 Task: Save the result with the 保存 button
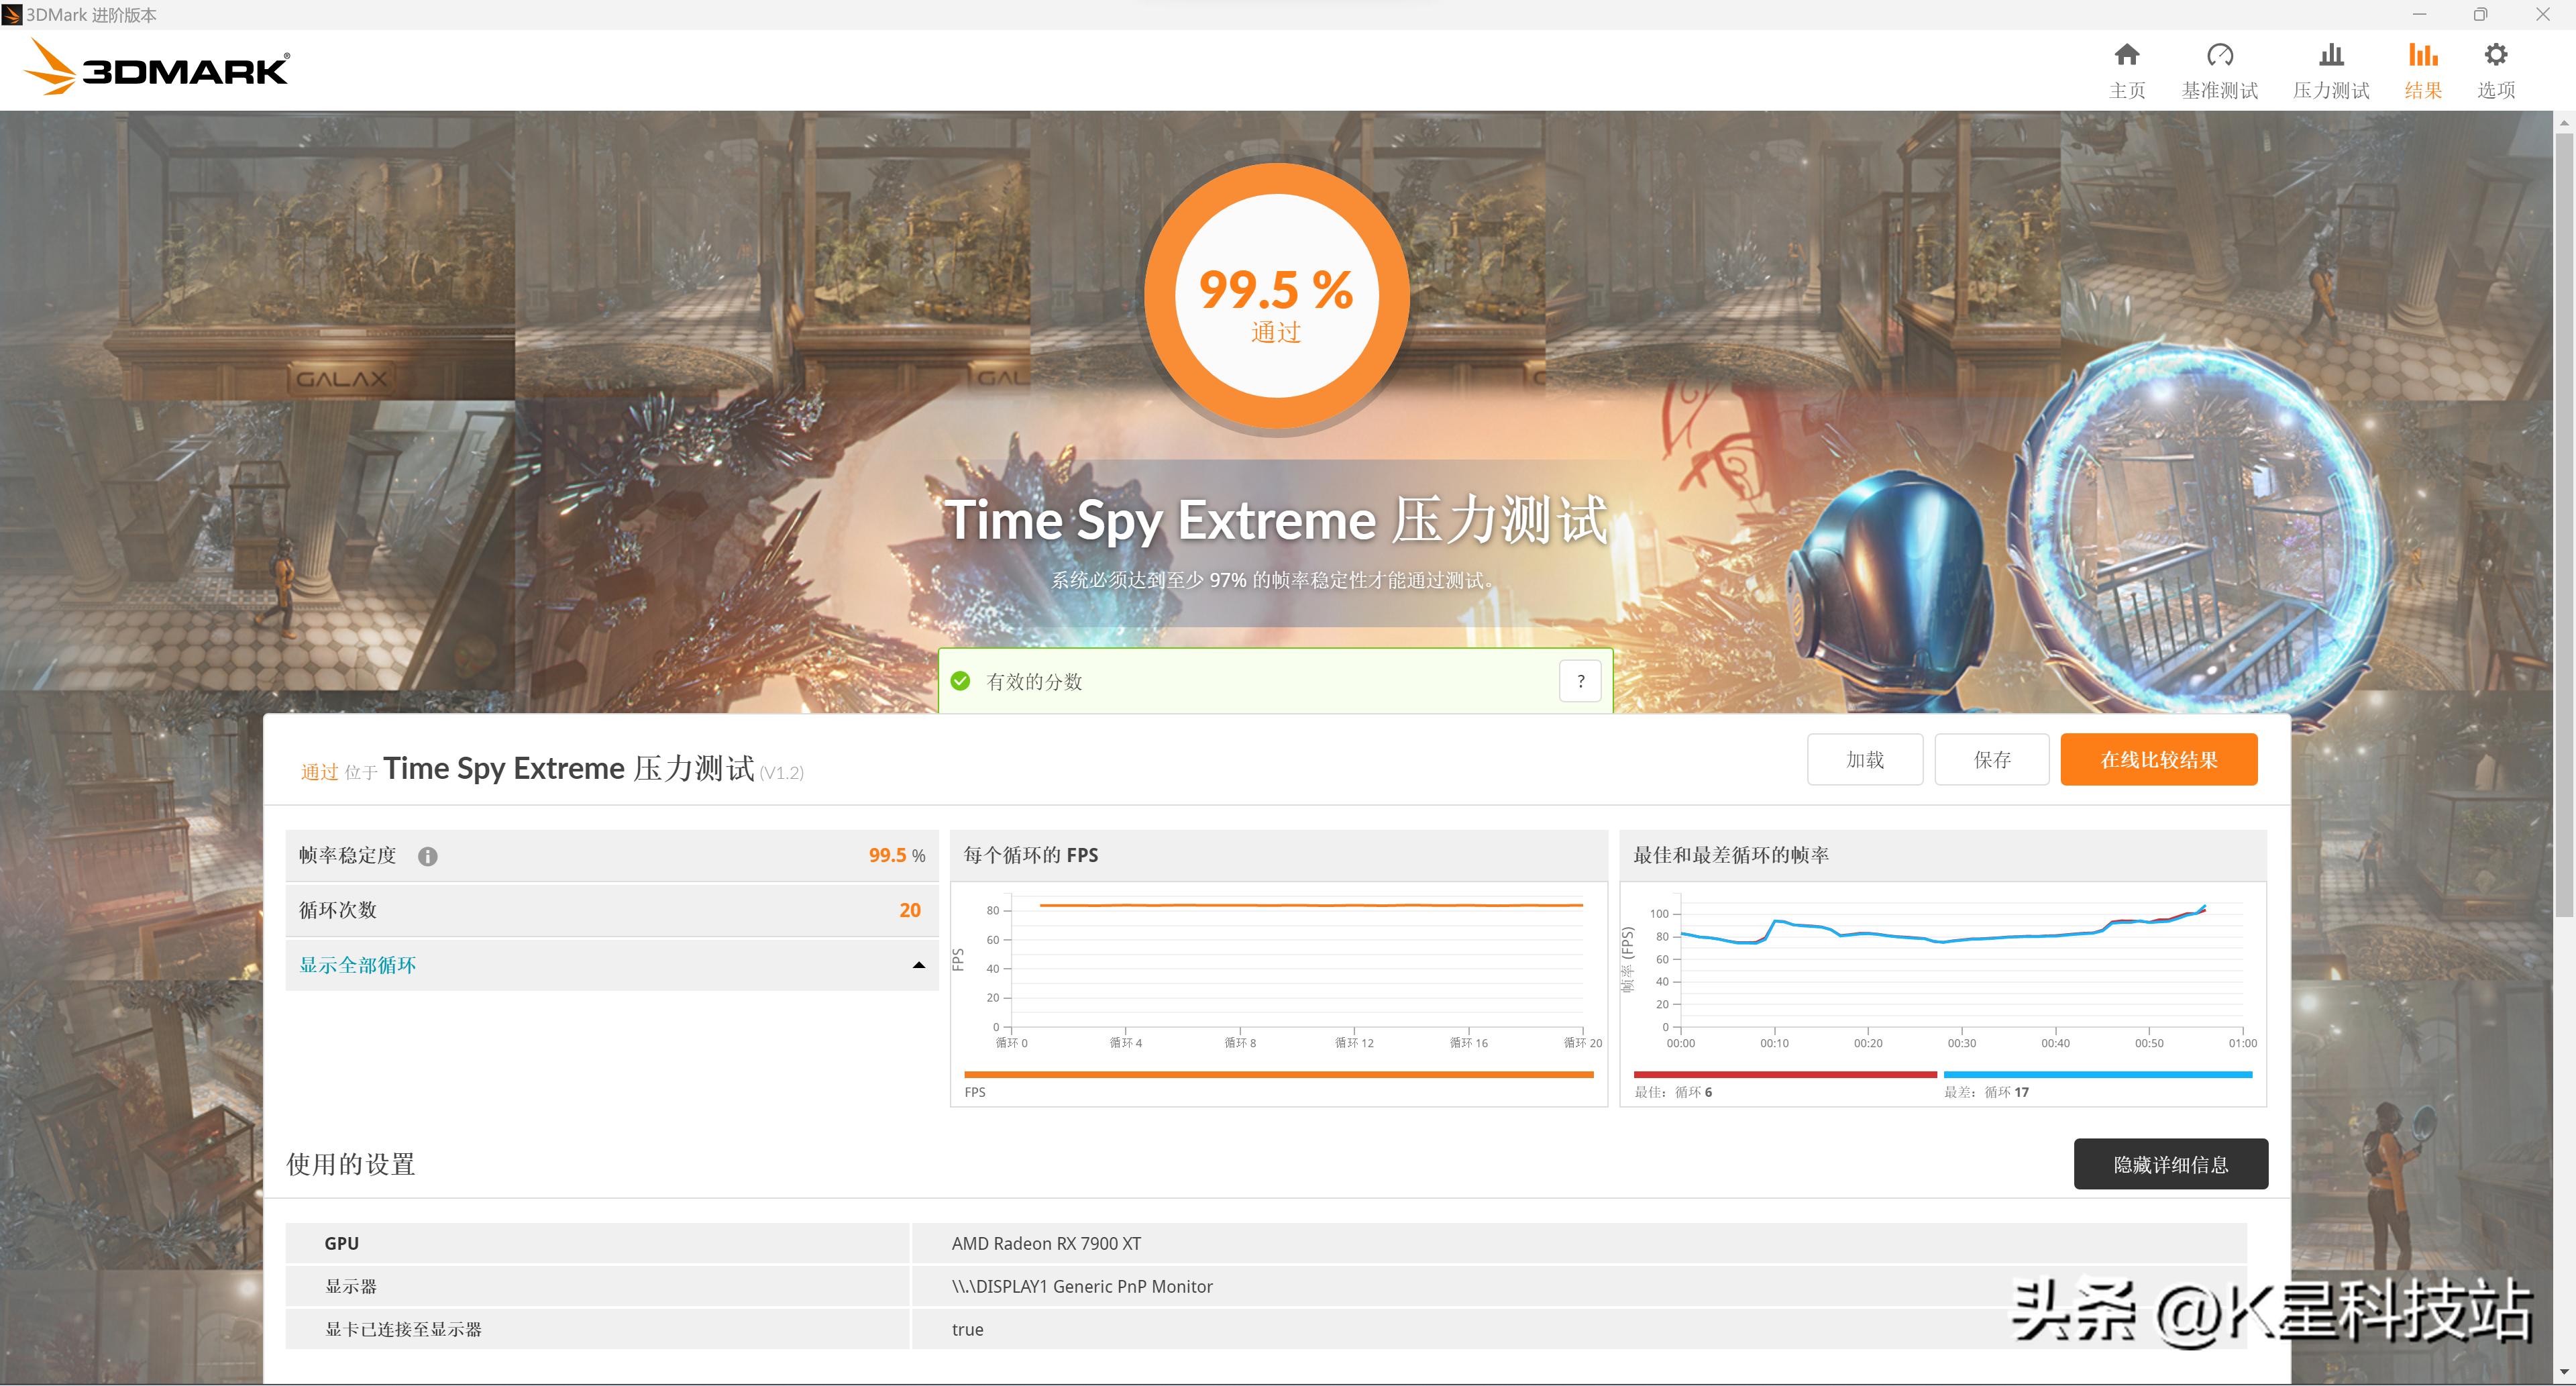[1991, 759]
